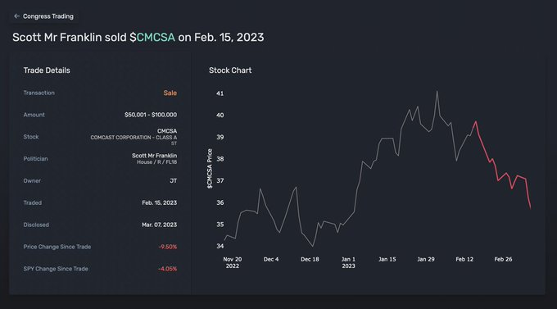Click the Trade Details heading
The image size is (557, 309).
[x=47, y=70]
